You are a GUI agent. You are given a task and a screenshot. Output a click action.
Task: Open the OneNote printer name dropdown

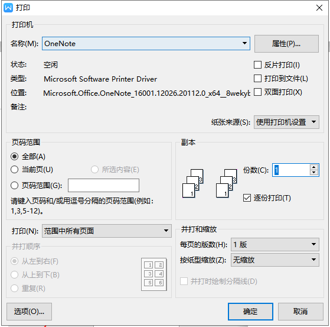point(146,43)
